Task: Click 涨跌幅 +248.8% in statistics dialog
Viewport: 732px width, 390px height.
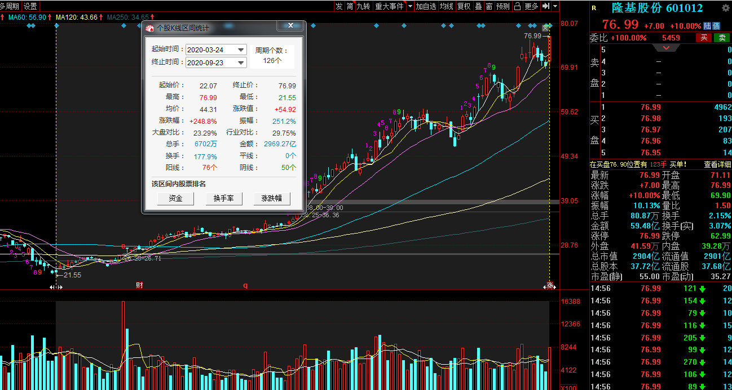Action: point(203,120)
